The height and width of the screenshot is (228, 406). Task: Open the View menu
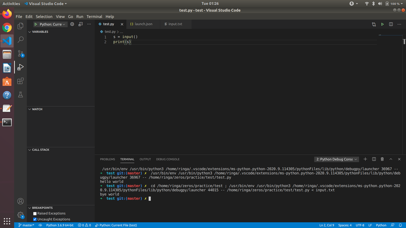60,16
